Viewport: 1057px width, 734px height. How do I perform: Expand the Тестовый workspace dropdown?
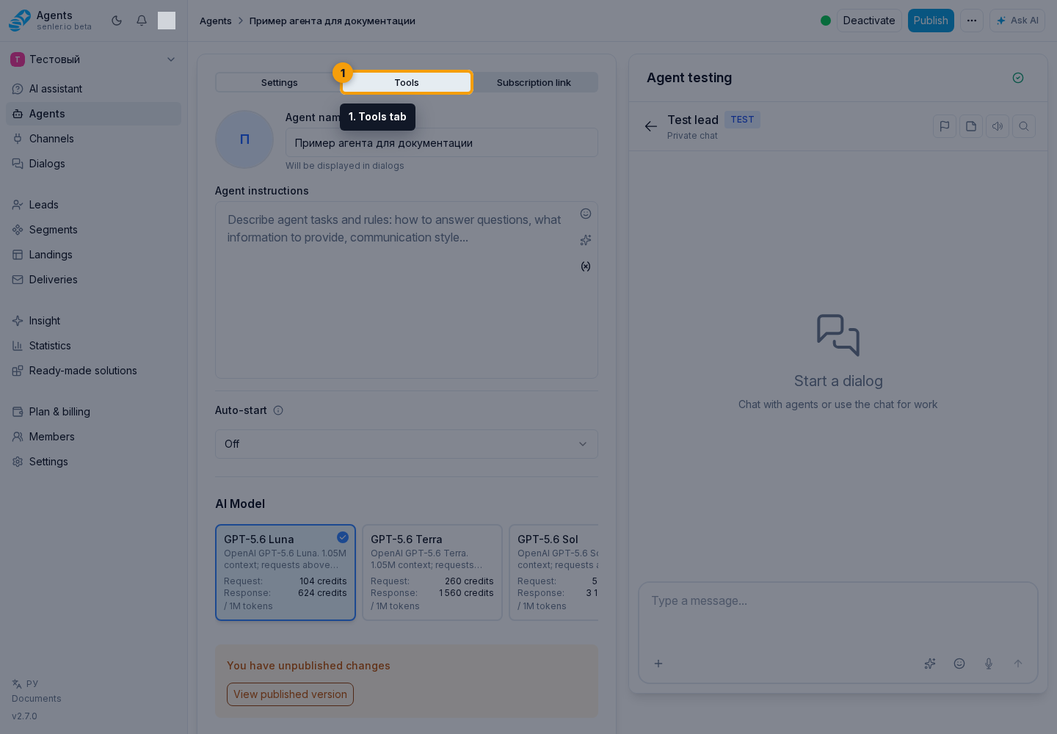pyautogui.click(x=93, y=59)
